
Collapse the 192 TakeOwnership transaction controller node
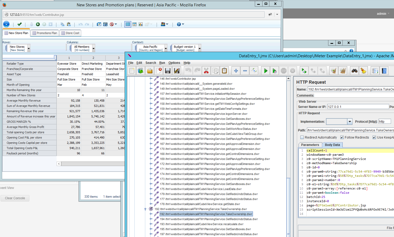point(145,209)
